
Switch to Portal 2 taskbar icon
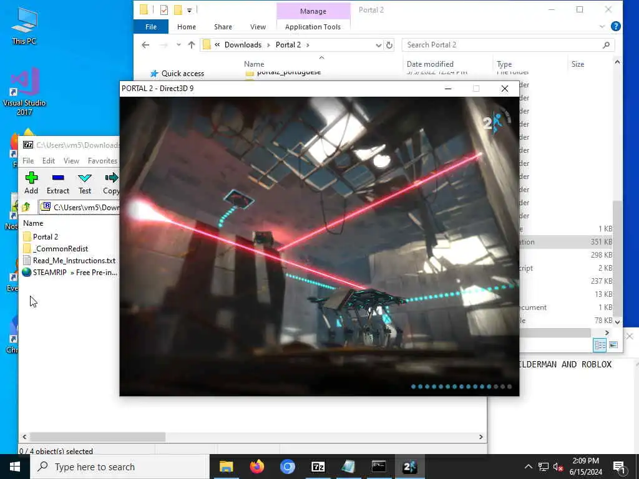click(409, 467)
